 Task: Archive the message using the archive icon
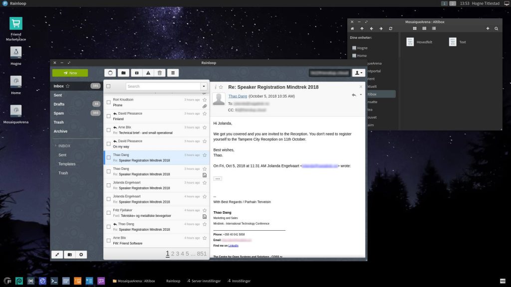click(137, 73)
